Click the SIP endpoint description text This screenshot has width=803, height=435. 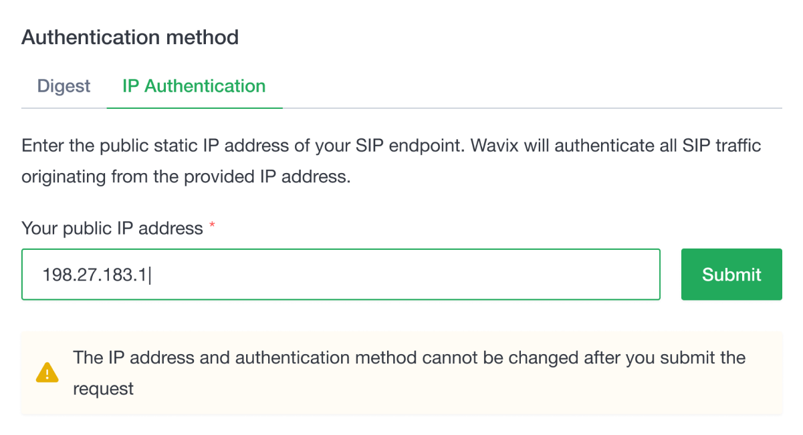(391, 160)
